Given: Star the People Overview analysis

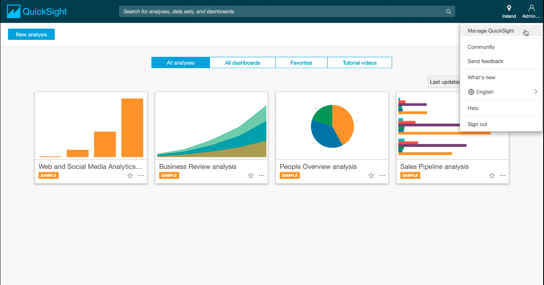Looking at the screenshot, I should [371, 175].
